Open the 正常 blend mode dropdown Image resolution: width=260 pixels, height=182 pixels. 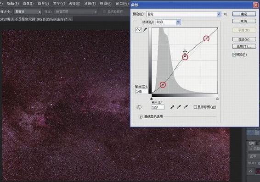point(254,156)
